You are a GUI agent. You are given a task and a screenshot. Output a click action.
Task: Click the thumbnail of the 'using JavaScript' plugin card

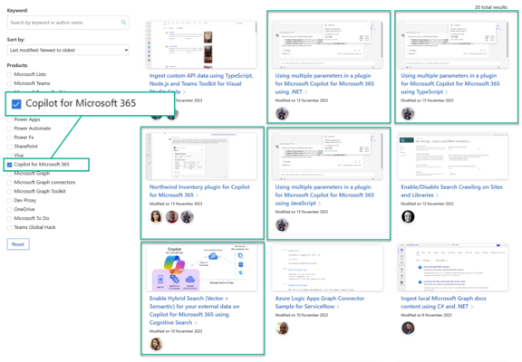click(327, 157)
